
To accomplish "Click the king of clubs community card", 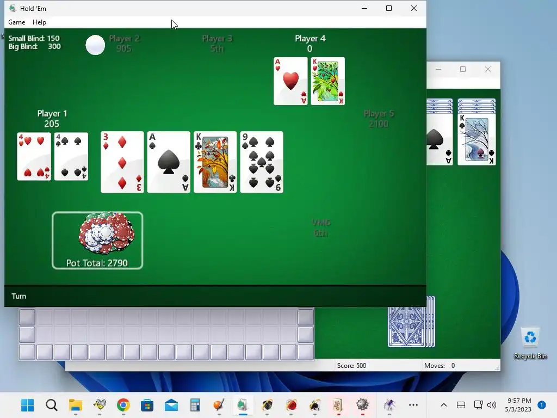I will click(215, 162).
